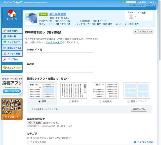Image resolution: width=161 pixels, height=145 pixels.
Task: Open コメント/TB menu item
Action: [12, 42]
